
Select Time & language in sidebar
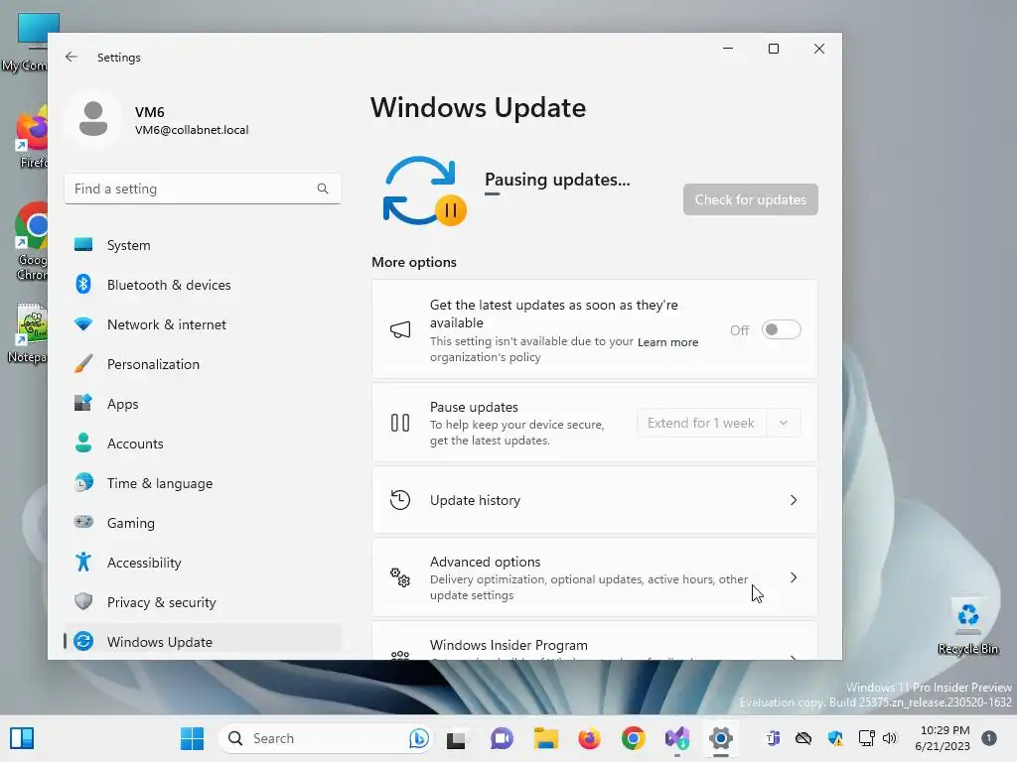point(203,483)
